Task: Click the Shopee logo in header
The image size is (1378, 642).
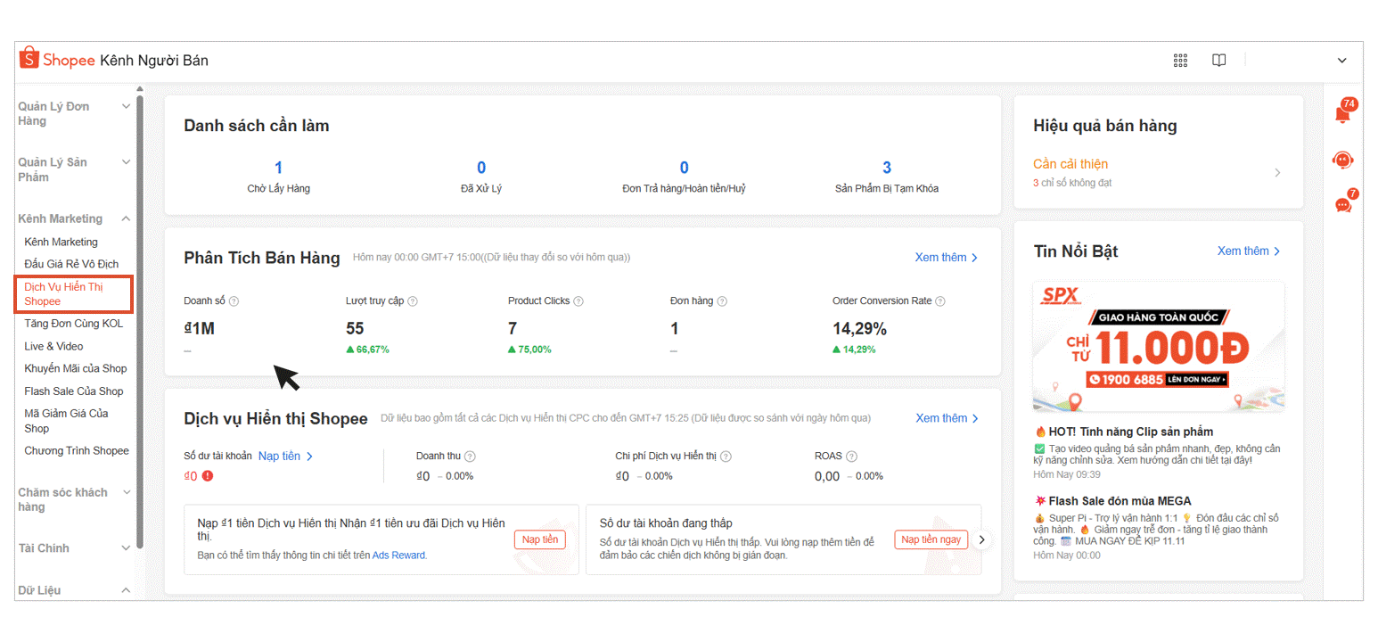Action: click(57, 60)
